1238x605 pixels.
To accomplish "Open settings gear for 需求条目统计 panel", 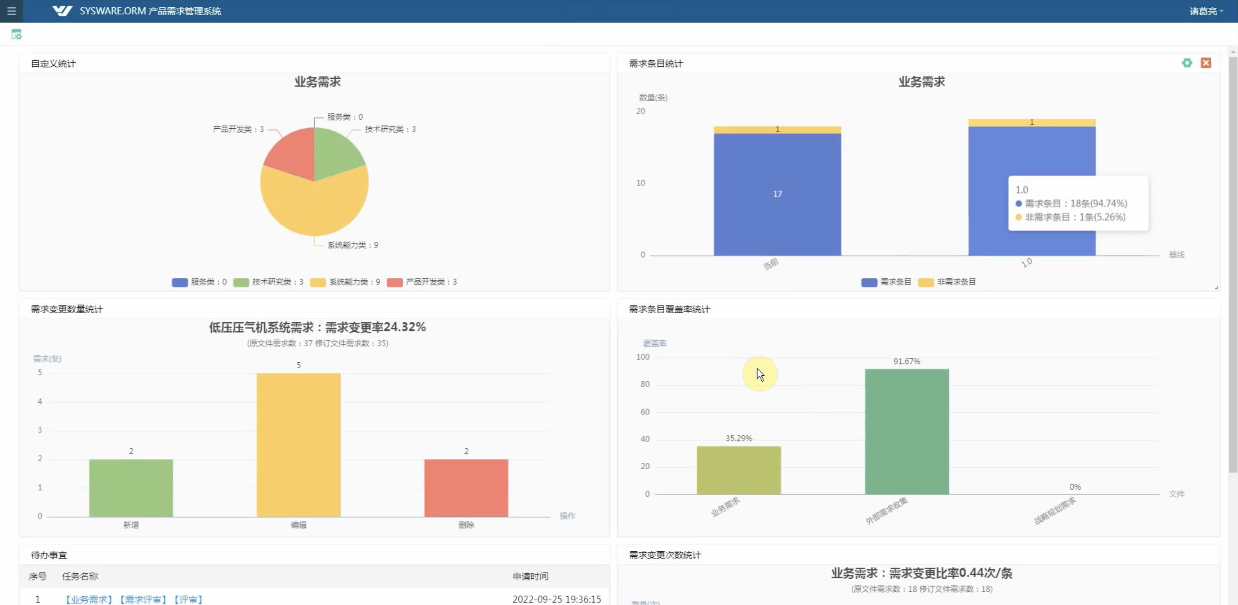I will [x=1186, y=63].
